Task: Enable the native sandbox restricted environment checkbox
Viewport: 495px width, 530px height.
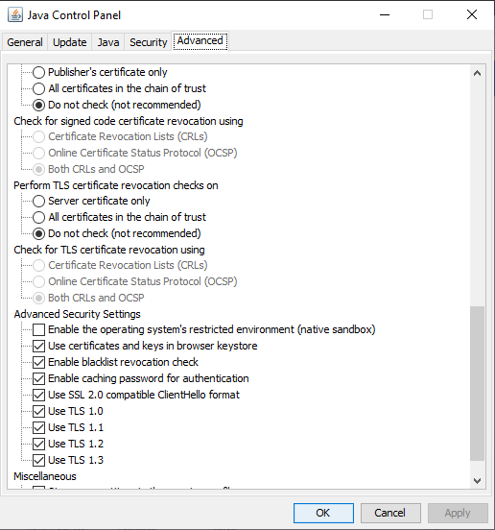Action: 38,329
